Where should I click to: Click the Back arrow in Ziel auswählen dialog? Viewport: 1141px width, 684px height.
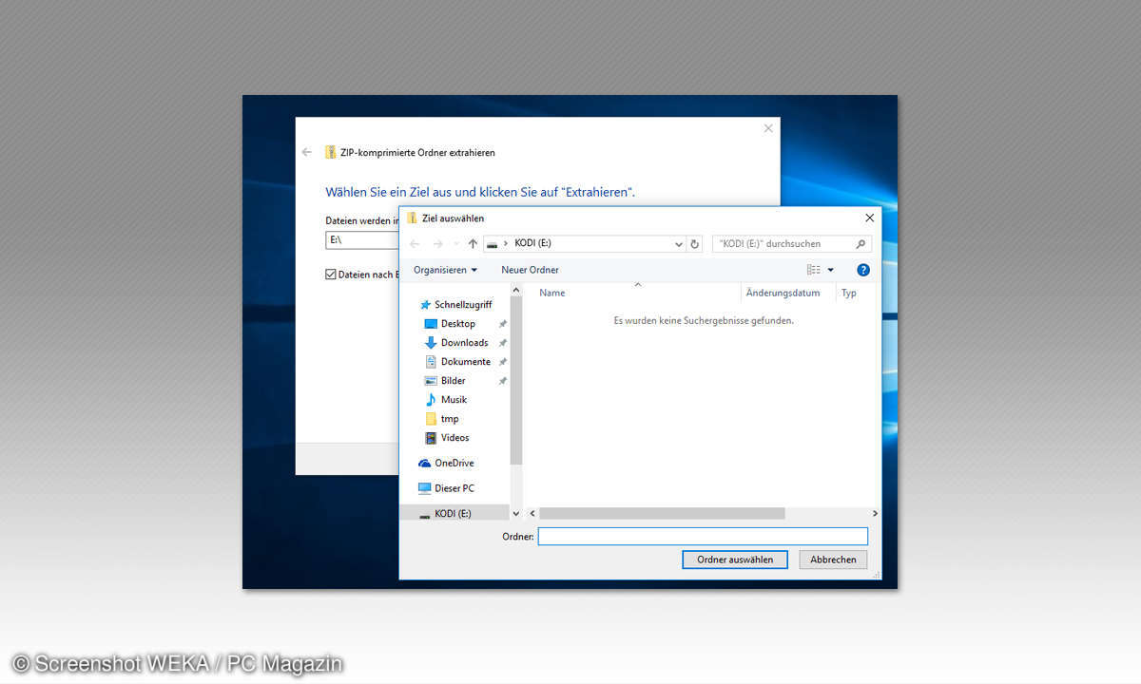point(415,244)
